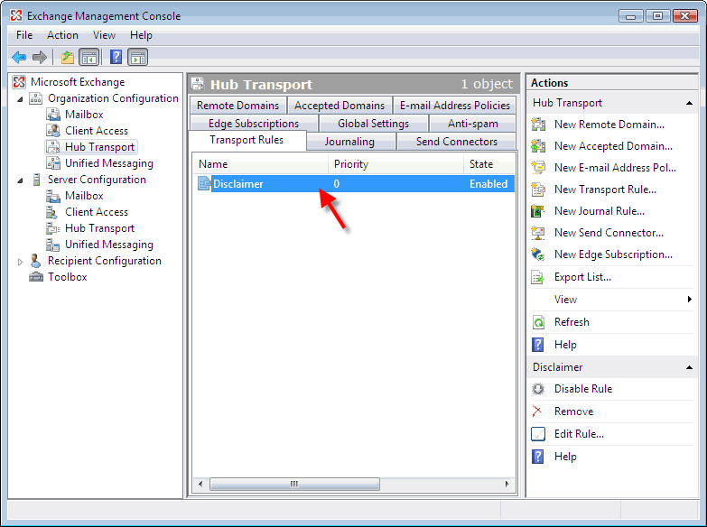This screenshot has width=707, height=527.
Task: Switch to the Remote Domains tab
Action: coord(238,105)
